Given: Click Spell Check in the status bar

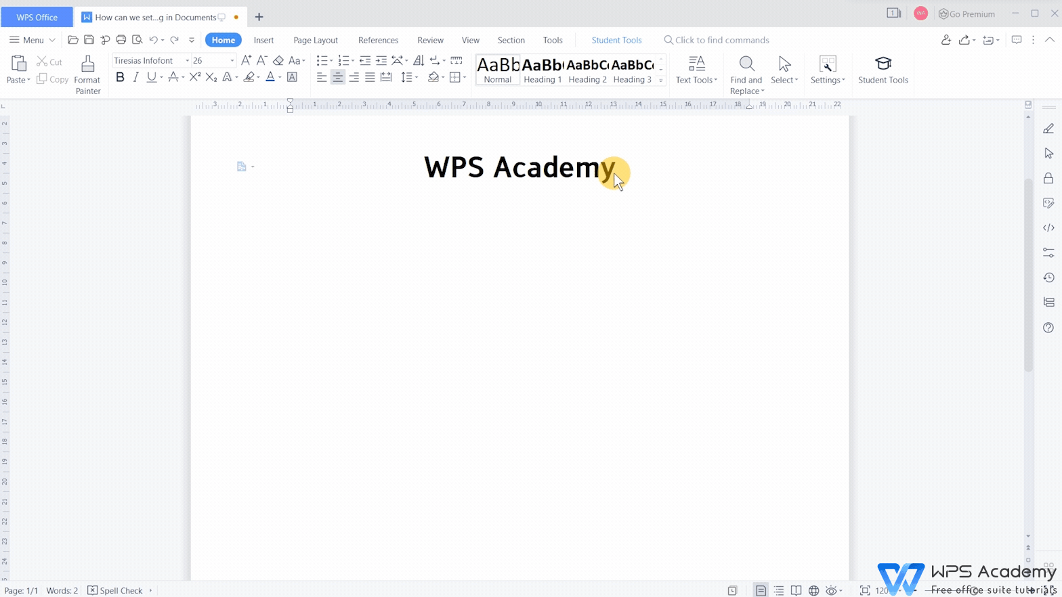Looking at the screenshot, I should click(115, 591).
